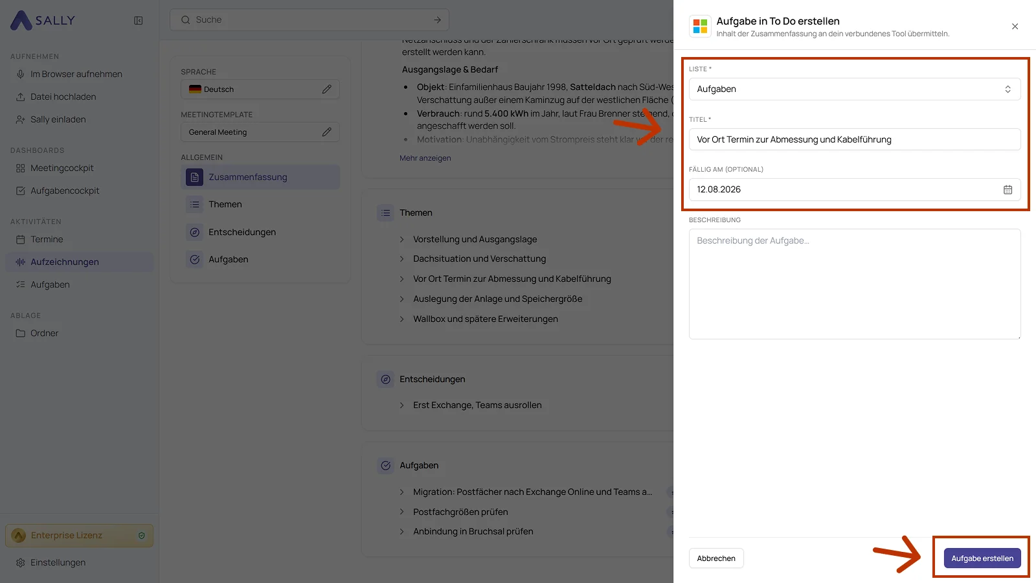This screenshot has width=1036, height=583.
Task: Open Meetingcockpit in the sidebar
Action: click(x=79, y=168)
